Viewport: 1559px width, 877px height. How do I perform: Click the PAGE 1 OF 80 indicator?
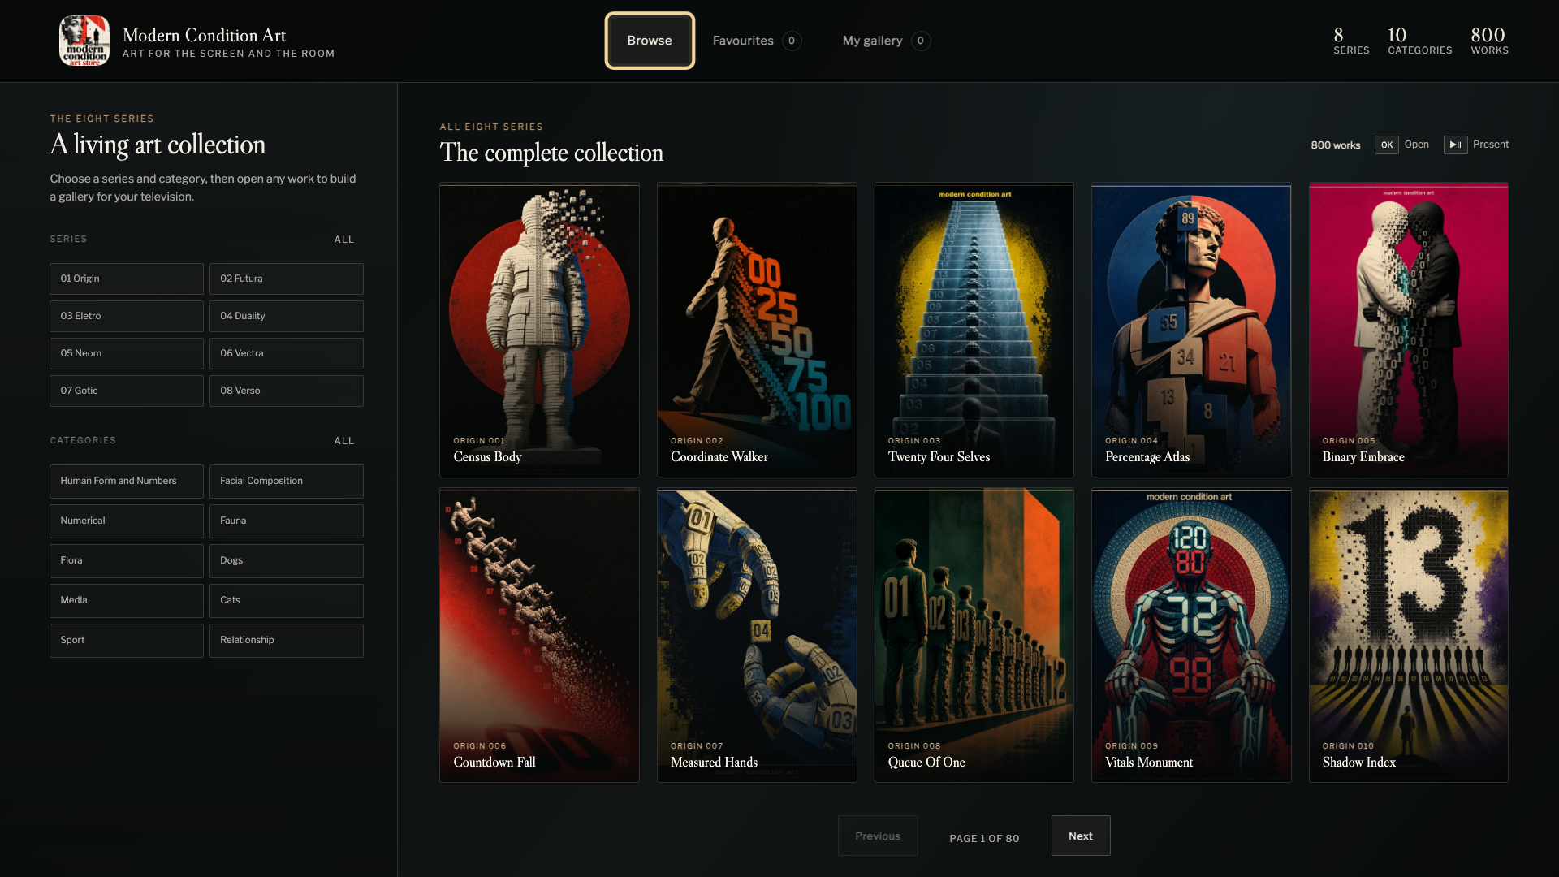(x=984, y=838)
